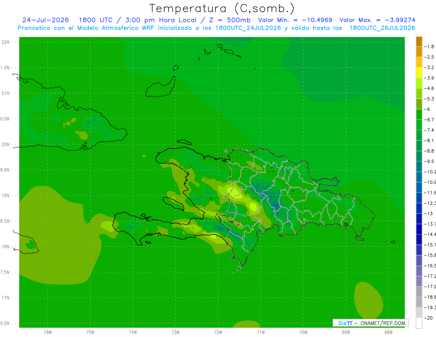Click the colorbar label '-3.2'

(429, 68)
